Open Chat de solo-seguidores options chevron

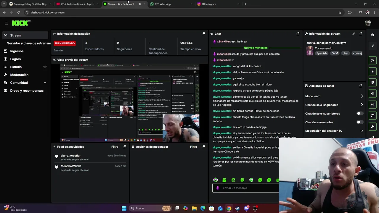pos(362,105)
